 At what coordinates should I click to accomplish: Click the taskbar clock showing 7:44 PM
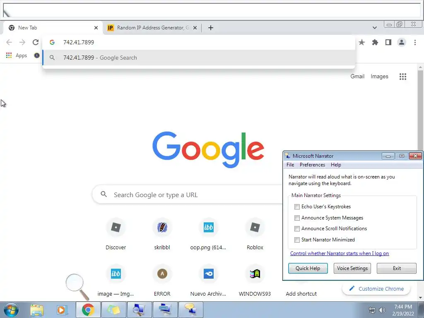403,310
